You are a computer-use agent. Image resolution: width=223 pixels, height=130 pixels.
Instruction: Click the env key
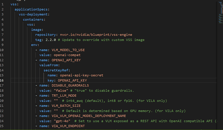(x=35, y=45)
